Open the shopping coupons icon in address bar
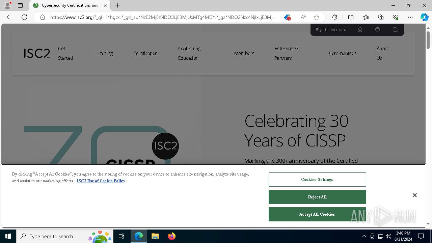Screen dimensions: 432x243 pyautogui.click(x=287, y=17)
